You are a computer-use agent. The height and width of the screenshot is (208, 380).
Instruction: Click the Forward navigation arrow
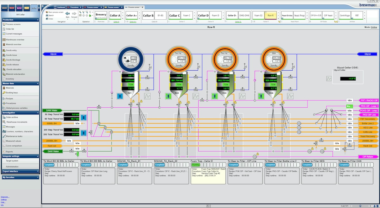pos(74,13)
